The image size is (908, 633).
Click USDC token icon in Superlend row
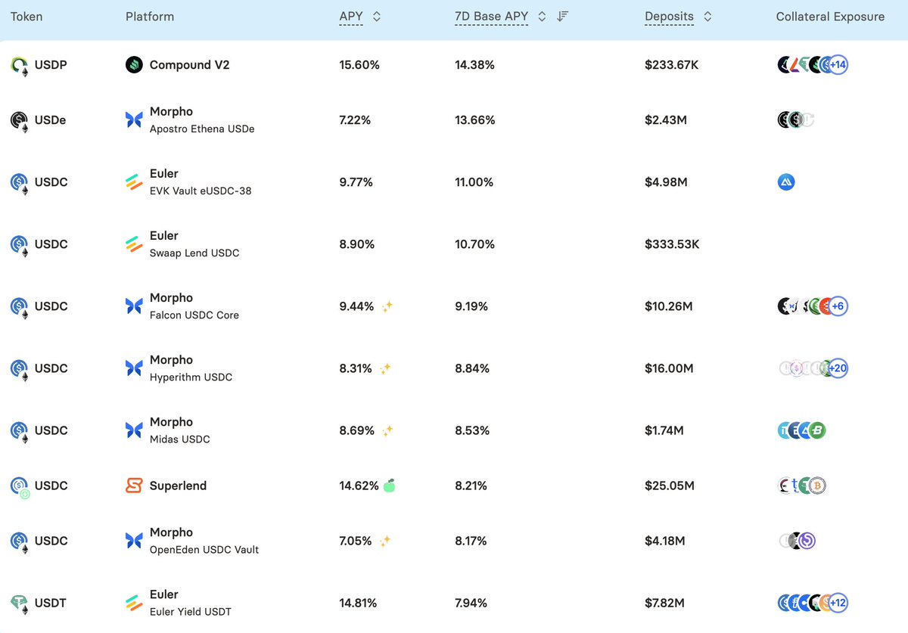click(x=20, y=486)
